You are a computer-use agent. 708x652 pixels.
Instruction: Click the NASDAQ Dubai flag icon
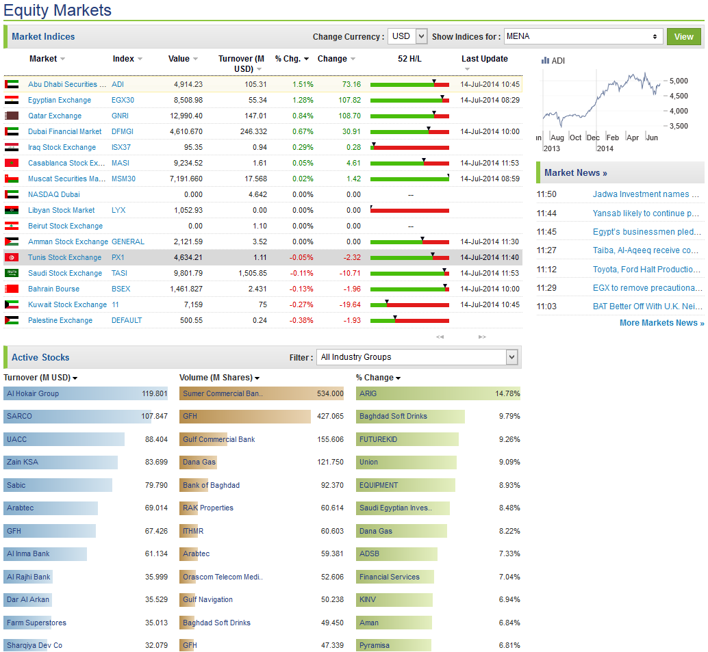tap(12, 194)
